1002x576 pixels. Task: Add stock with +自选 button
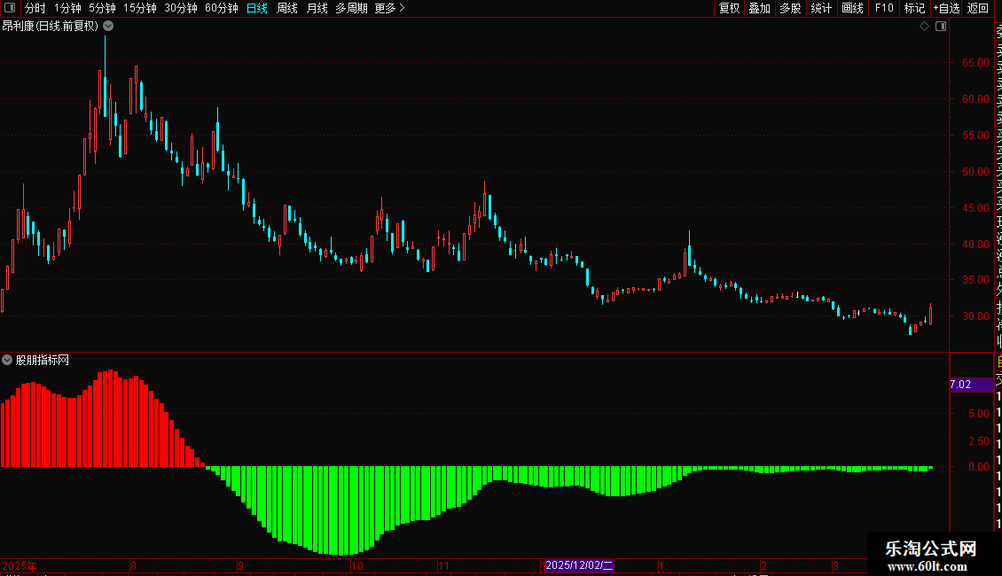pyautogui.click(x=946, y=8)
